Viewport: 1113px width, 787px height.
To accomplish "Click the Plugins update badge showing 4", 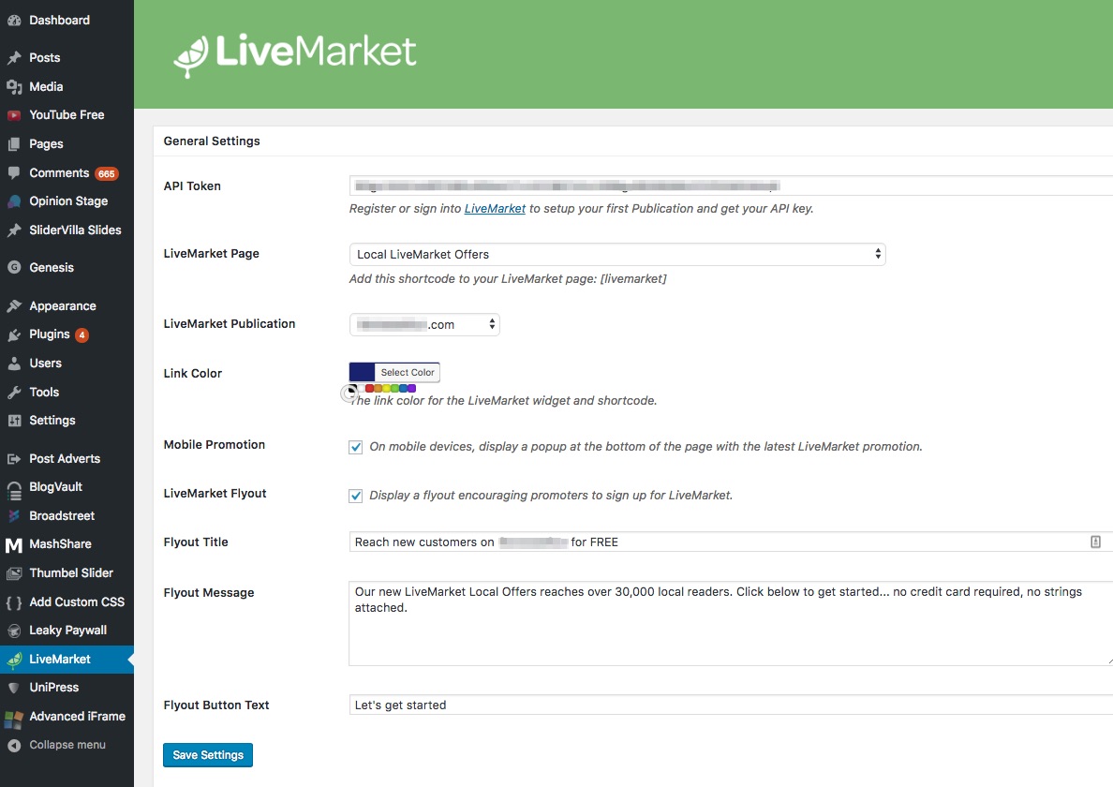I will 82,335.
